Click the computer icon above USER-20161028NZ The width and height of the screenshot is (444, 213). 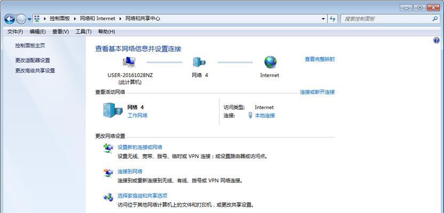129,62
